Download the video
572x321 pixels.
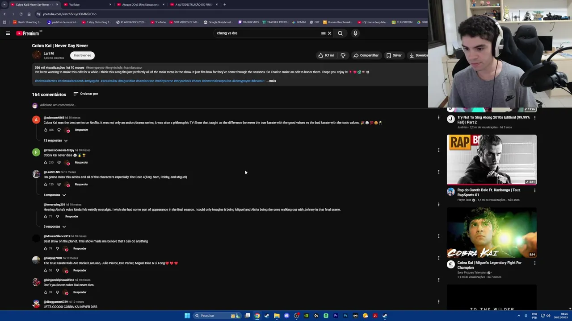coord(419,55)
